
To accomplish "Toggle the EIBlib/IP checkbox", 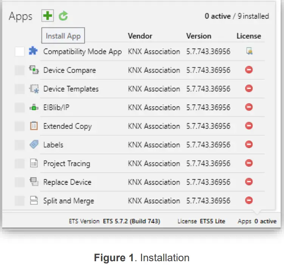I will point(20,108).
